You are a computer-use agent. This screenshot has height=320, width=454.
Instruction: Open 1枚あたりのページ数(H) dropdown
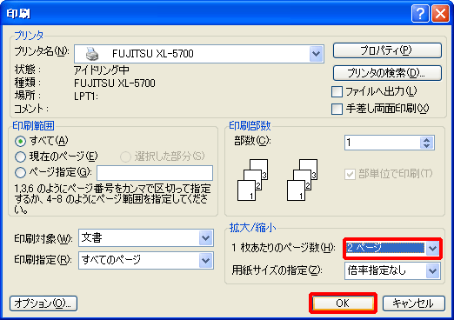coord(433,248)
